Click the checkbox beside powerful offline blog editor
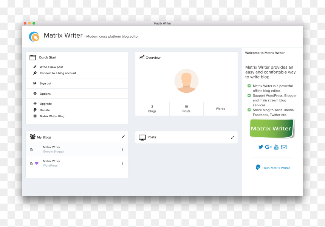 coord(249,86)
